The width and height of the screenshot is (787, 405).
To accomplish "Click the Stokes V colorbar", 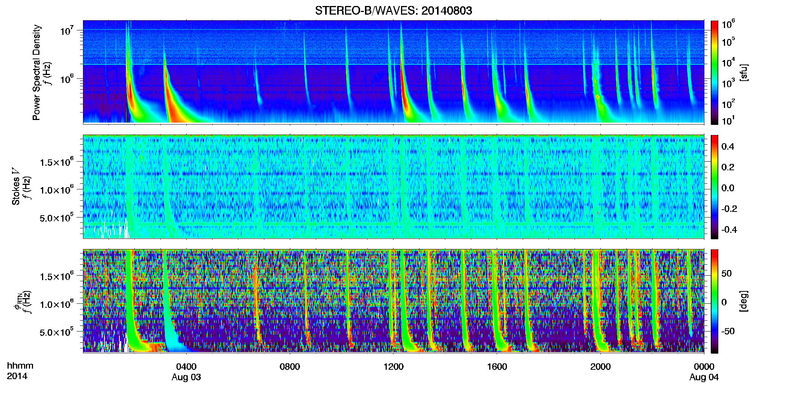I will click(715, 187).
